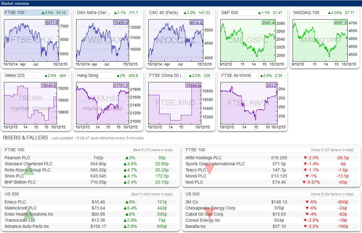Click the 'Best 5 (403 risers in total)' label
This screenshot has height=233, width=362.
[152, 194]
